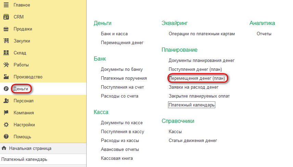Open Статьи движения денег

(x=193, y=140)
